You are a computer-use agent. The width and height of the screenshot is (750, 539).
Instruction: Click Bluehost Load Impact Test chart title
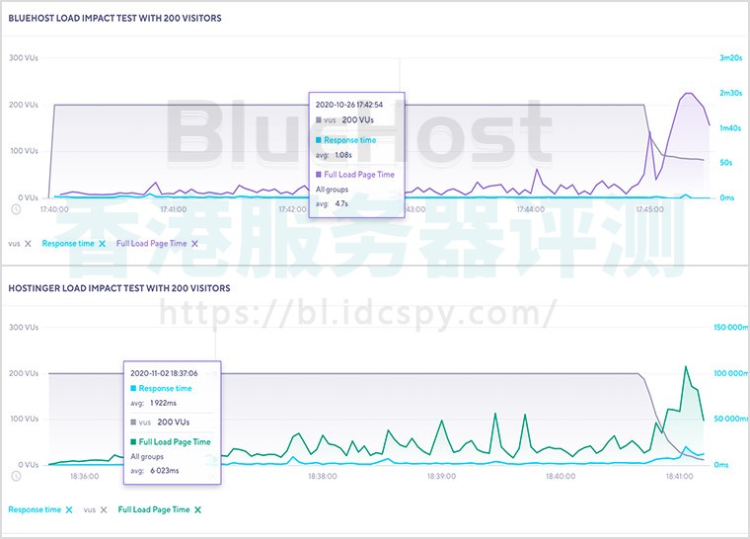coord(114,18)
